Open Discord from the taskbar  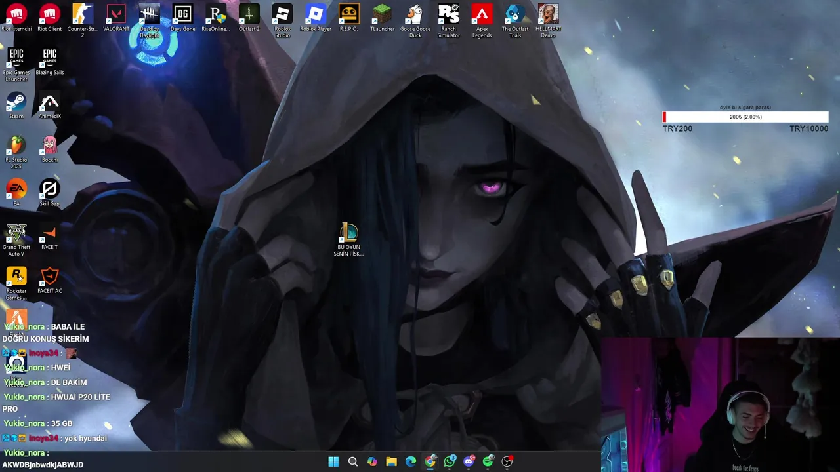(469, 462)
